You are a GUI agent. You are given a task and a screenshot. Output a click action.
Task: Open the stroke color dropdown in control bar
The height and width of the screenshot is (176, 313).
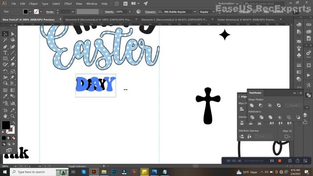41,12
